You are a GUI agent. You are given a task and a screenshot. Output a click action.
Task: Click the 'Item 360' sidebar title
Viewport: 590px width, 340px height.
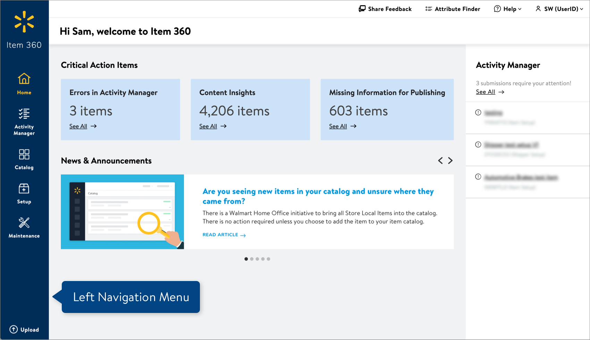24,45
